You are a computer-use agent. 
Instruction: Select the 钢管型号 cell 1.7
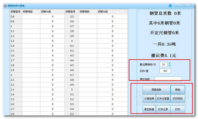click(16, 60)
